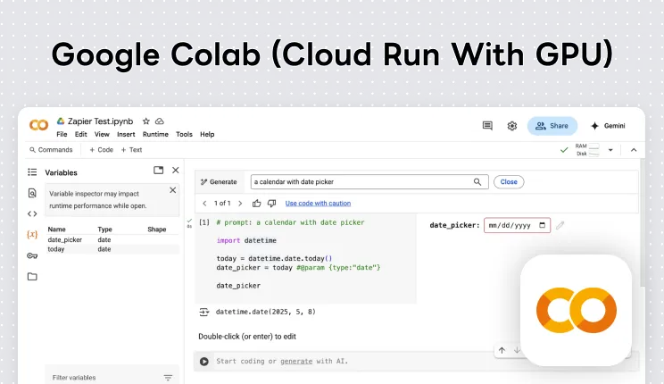This screenshot has width=664, height=384.
Task: Give thumbs down to generated code
Action: click(272, 204)
